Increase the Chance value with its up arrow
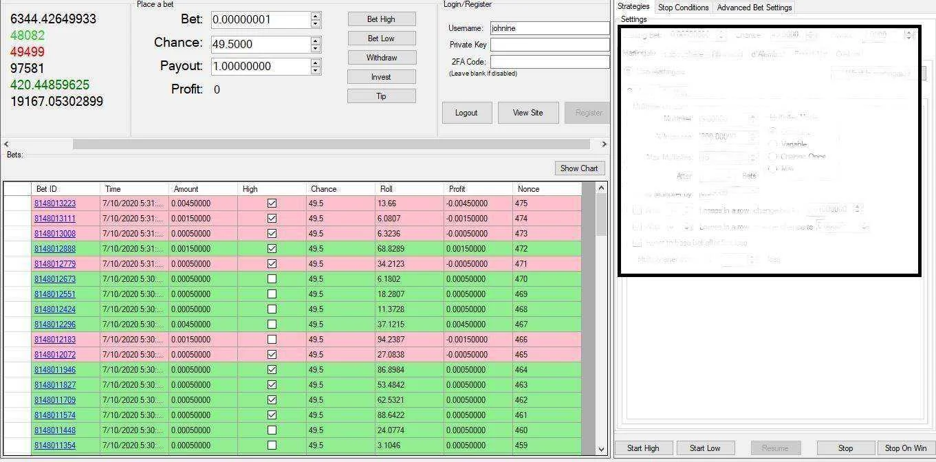 (x=316, y=40)
